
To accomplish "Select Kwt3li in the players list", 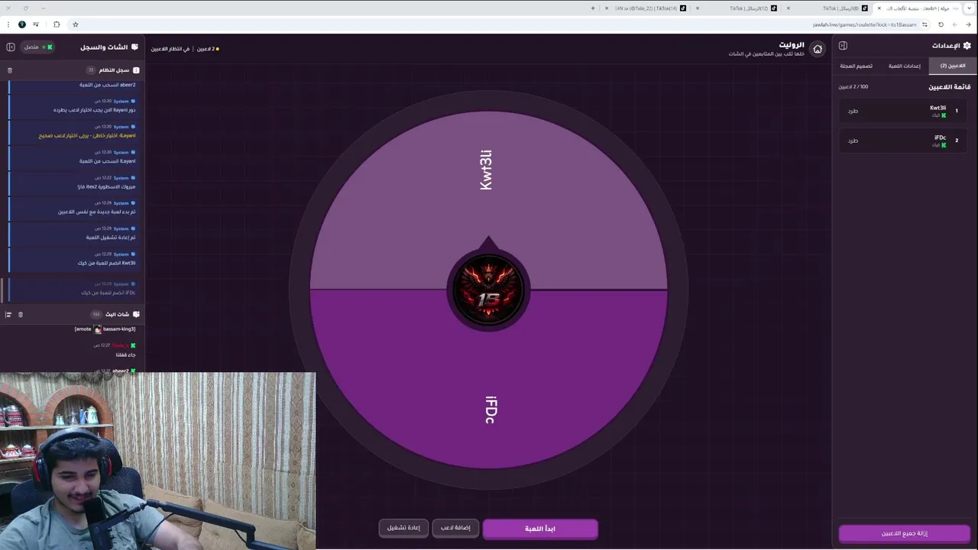I will (x=905, y=111).
